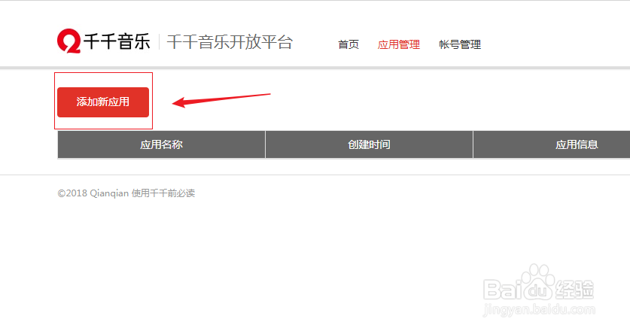The width and height of the screenshot is (630, 331).
Task: Click the ©2018 Qianqian copyright text
Action: coord(93,193)
